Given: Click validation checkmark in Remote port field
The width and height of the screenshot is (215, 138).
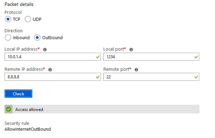Looking at the screenshot, I should [196, 77].
